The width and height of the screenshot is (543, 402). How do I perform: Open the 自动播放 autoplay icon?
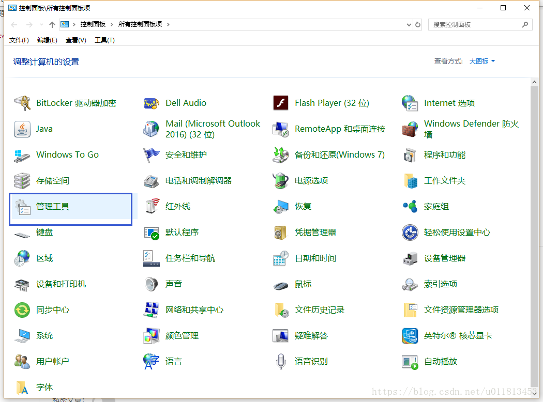click(x=410, y=362)
